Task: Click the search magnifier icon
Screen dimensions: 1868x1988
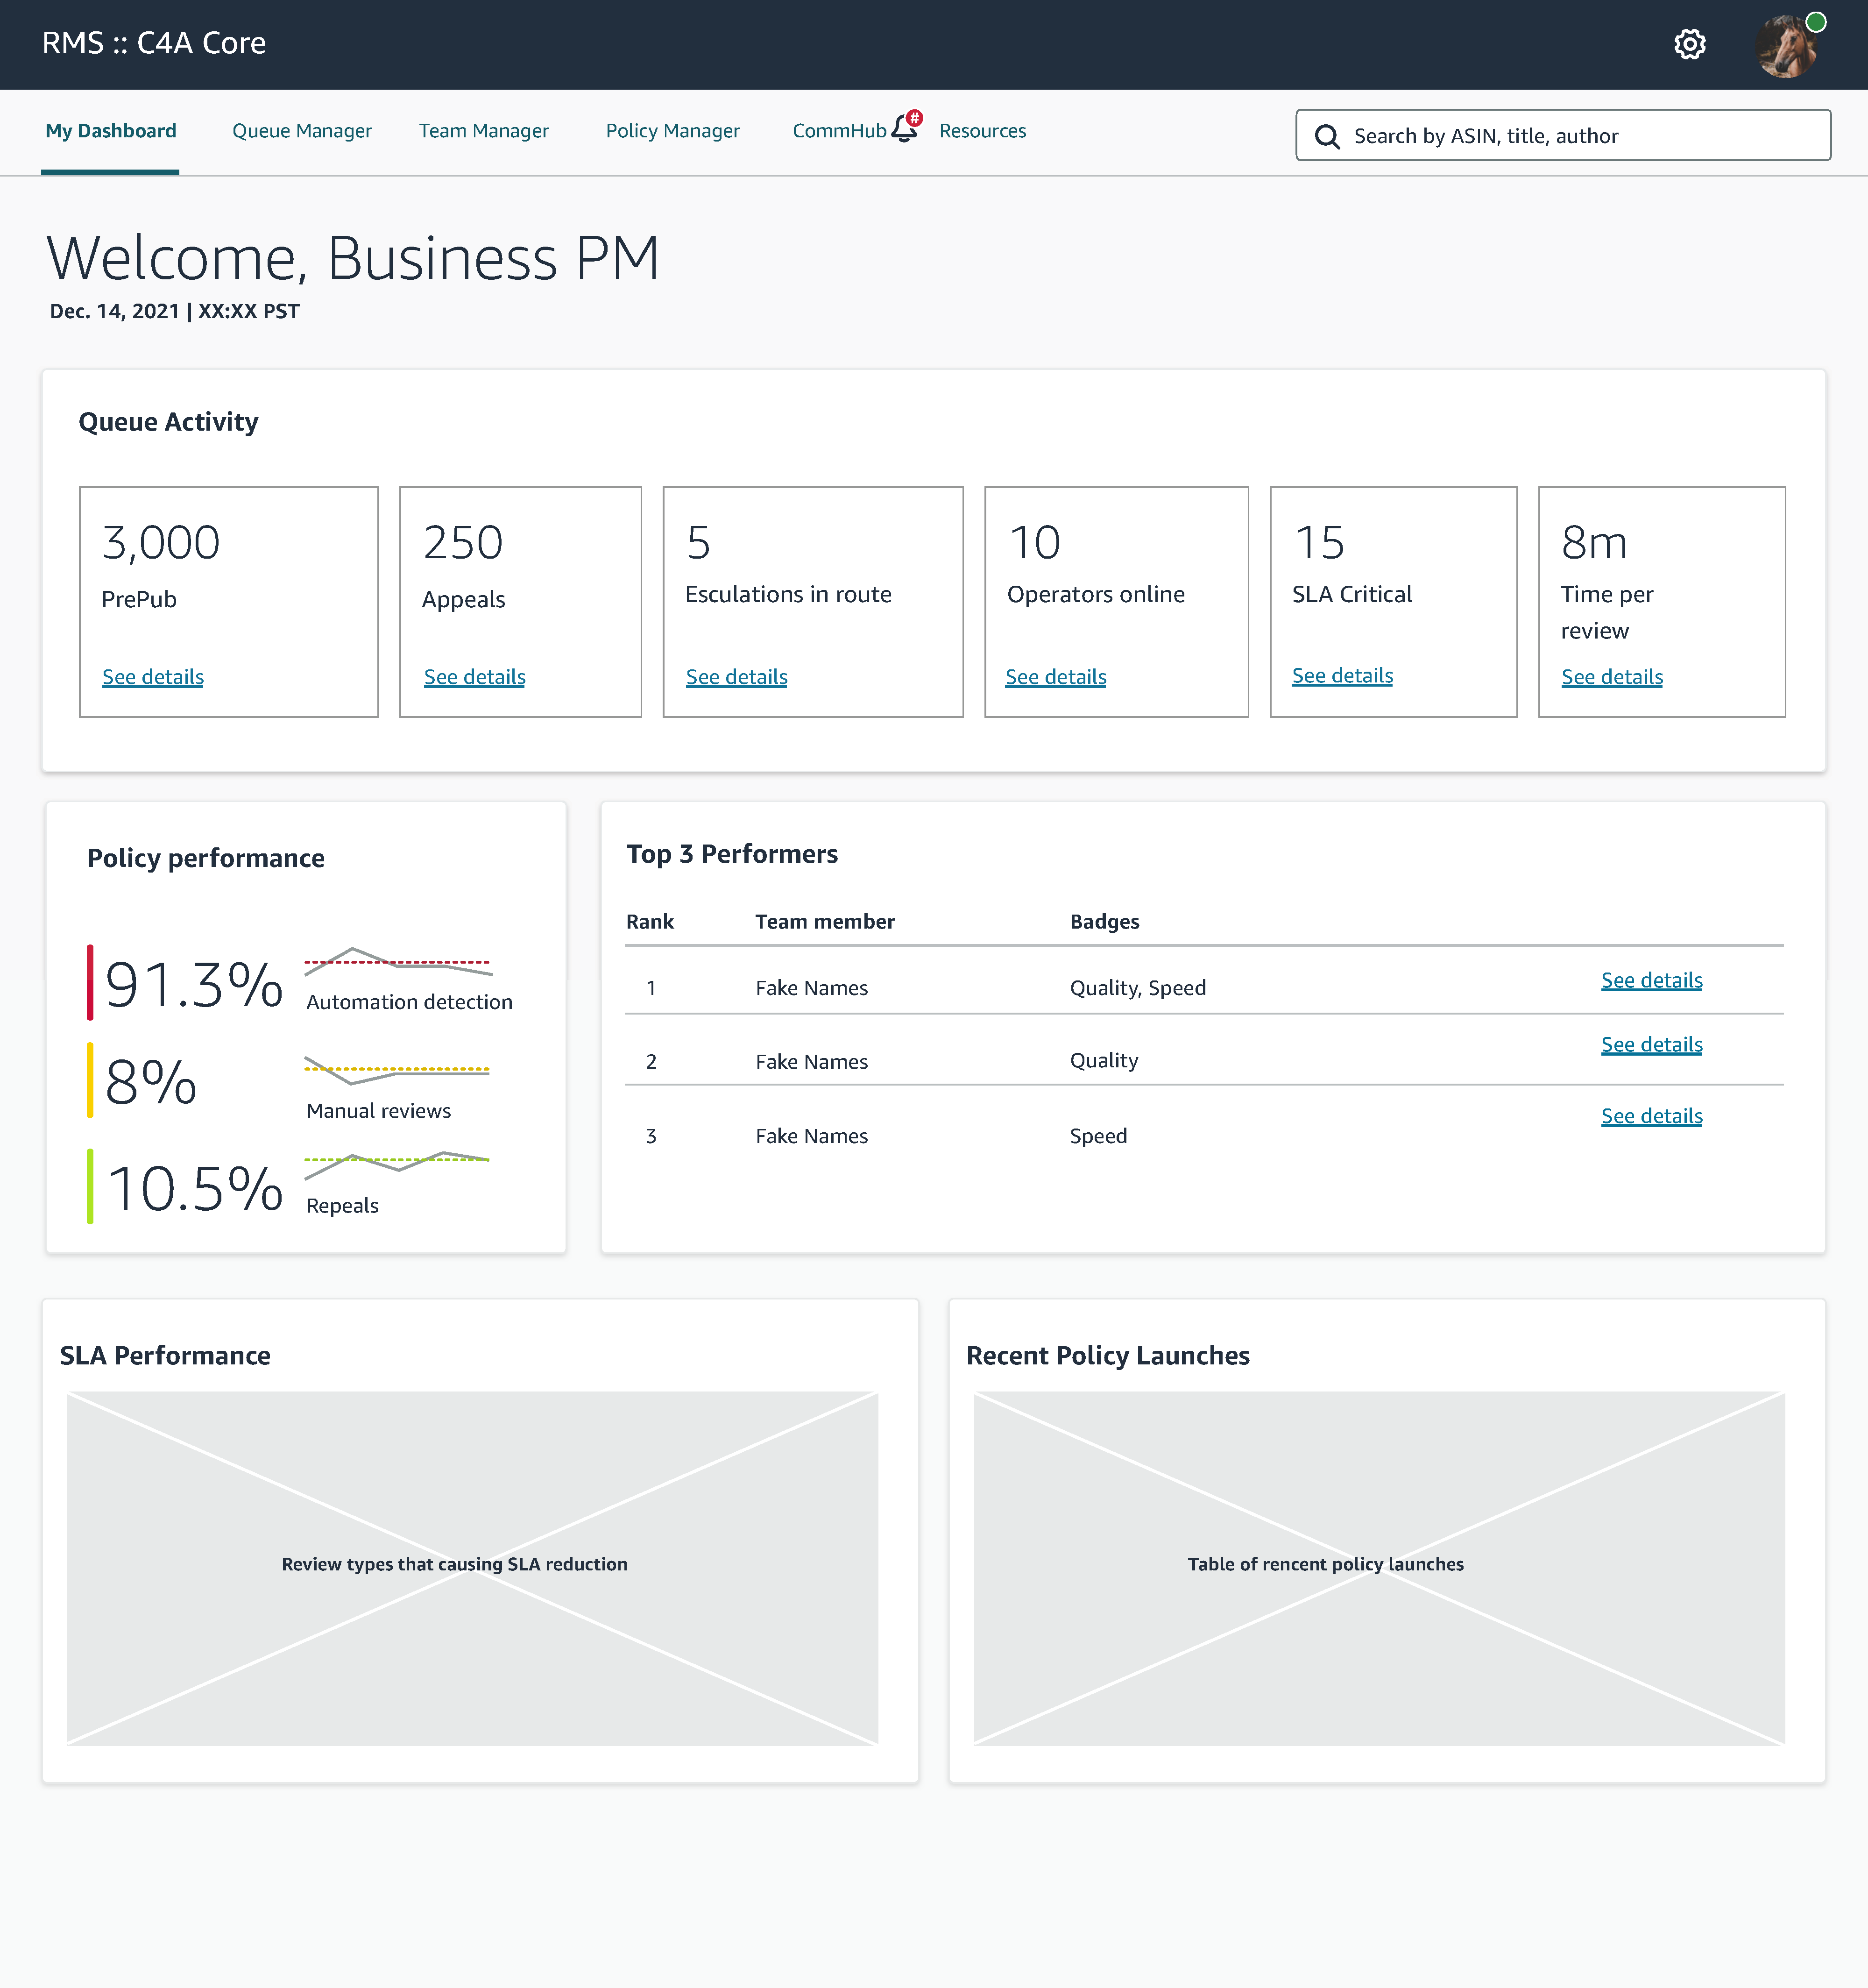Action: (1327, 136)
